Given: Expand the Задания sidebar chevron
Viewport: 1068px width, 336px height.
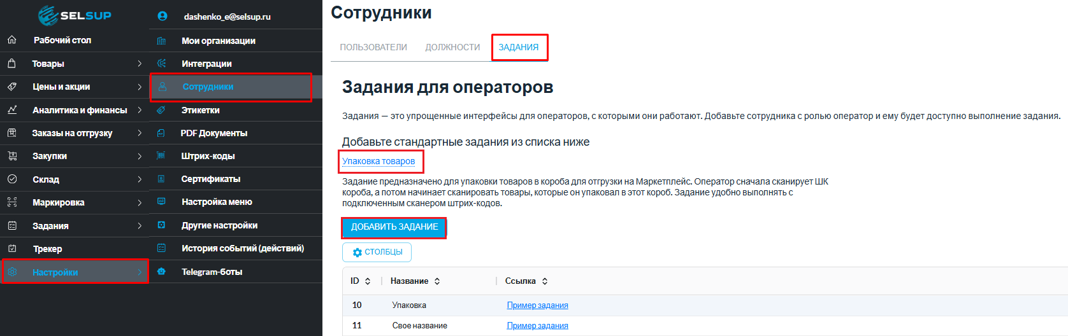Looking at the screenshot, I should (x=140, y=226).
